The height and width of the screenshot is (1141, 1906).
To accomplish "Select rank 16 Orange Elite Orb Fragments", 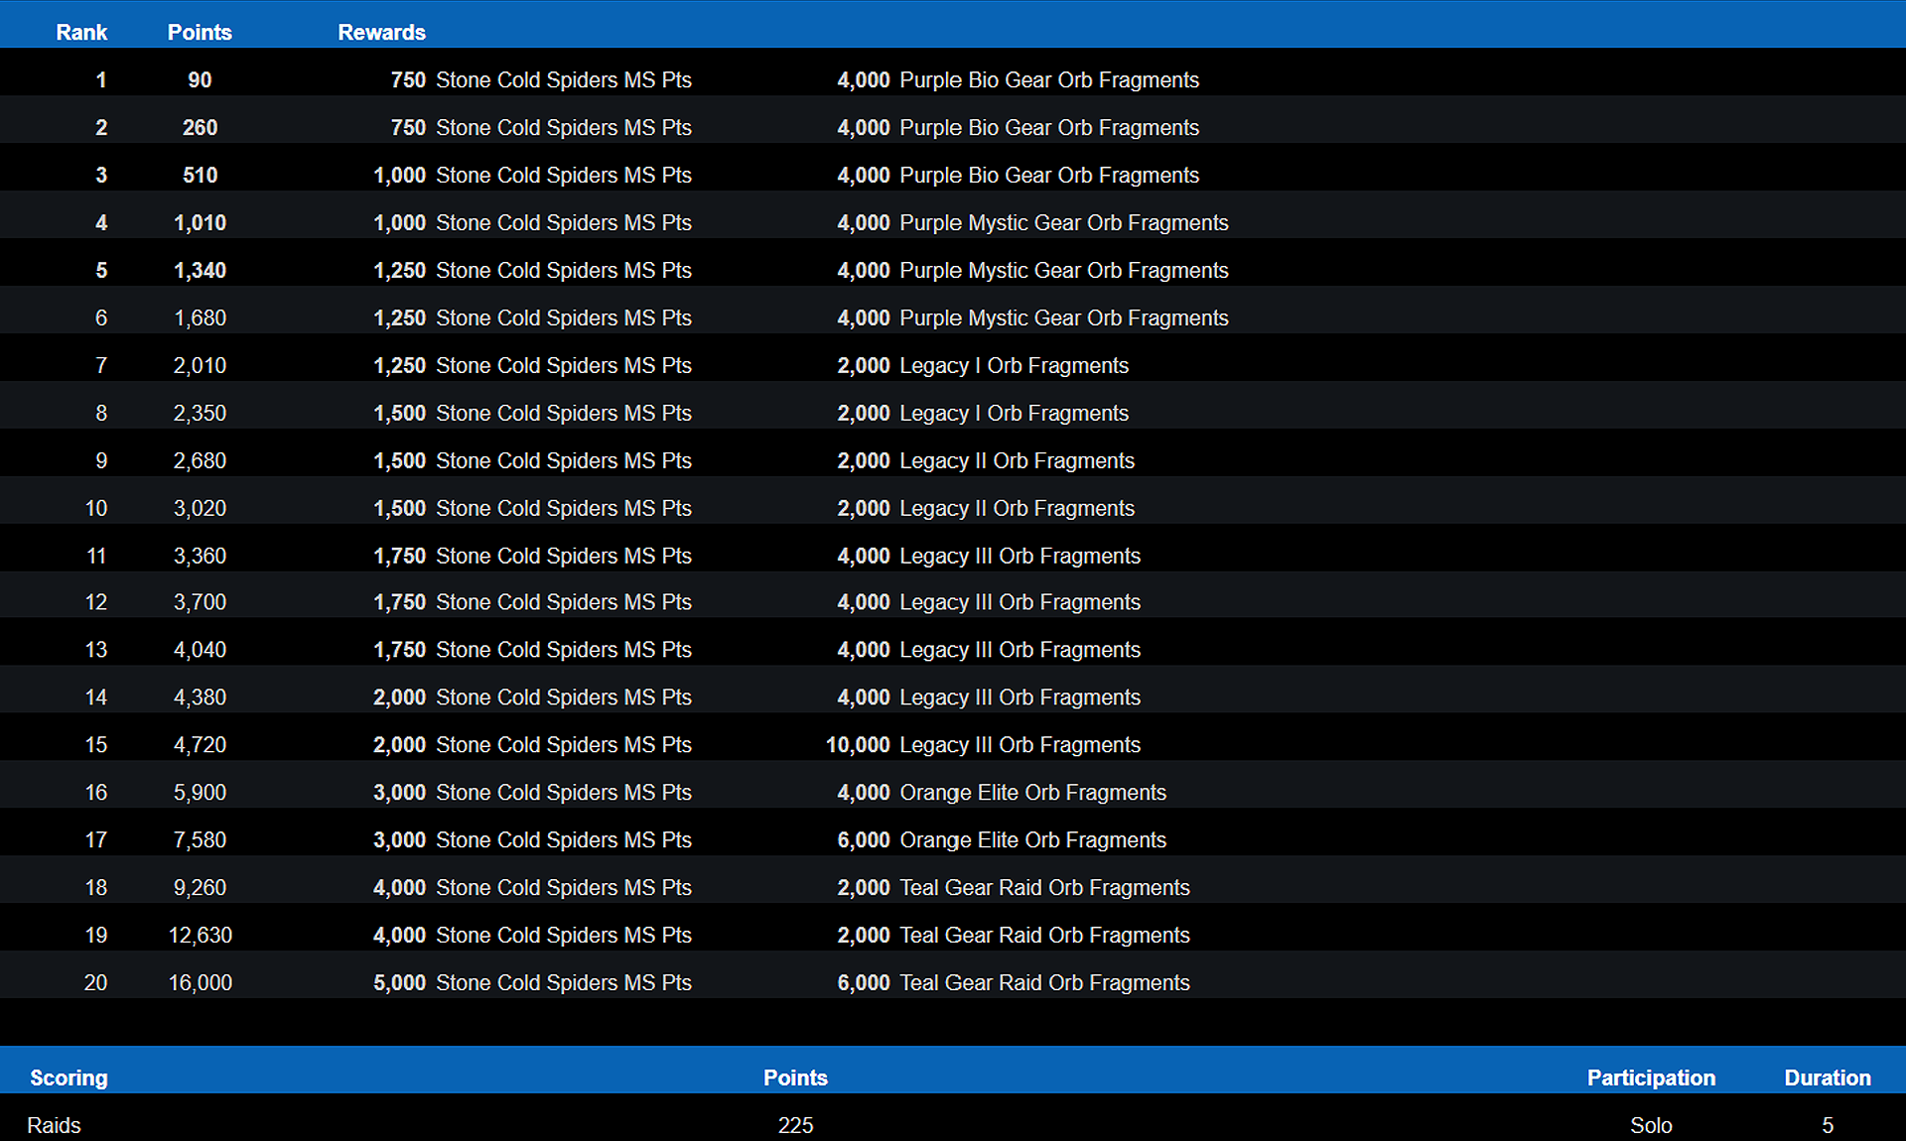I will pos(1031,792).
